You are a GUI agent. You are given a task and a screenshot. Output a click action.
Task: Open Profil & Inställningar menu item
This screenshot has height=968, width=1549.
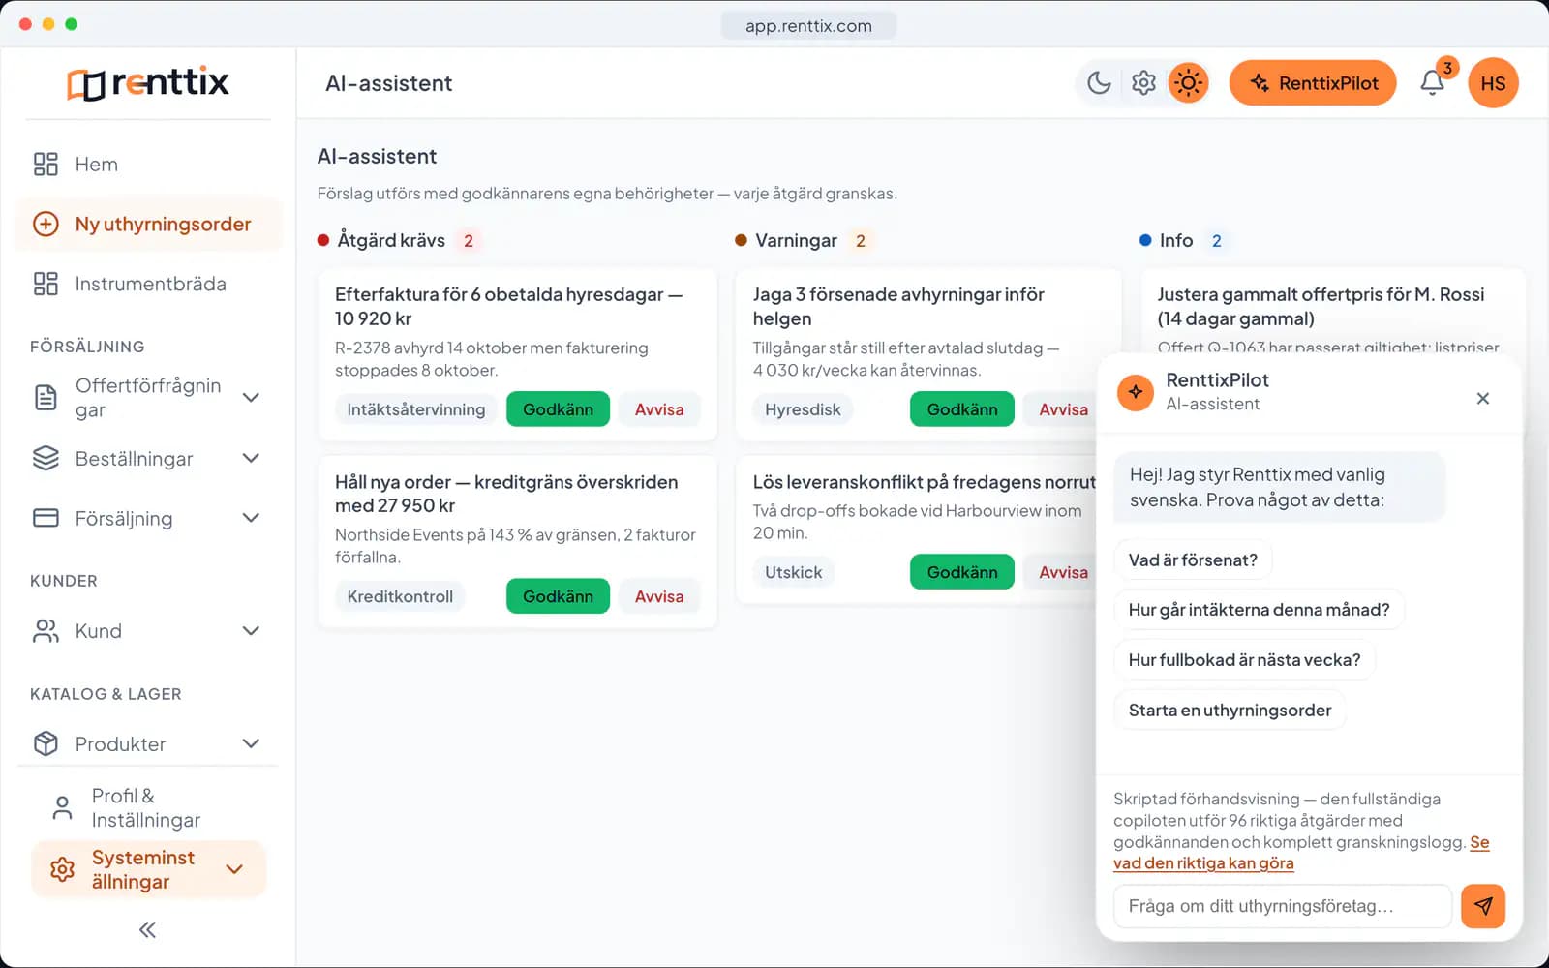[x=148, y=807]
